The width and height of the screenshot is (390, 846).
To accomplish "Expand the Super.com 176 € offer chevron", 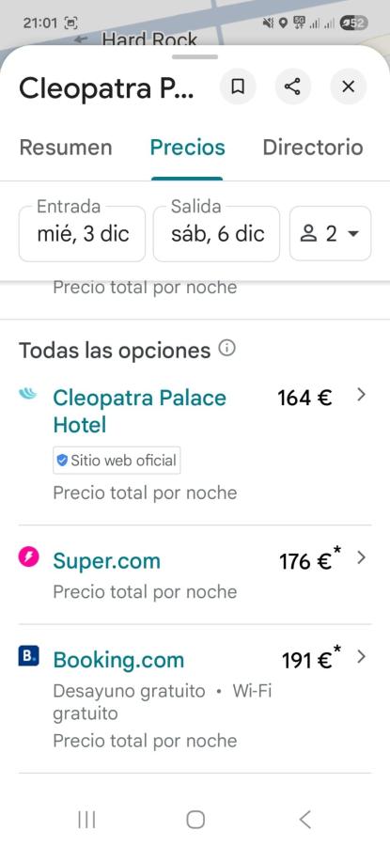I will click(362, 557).
